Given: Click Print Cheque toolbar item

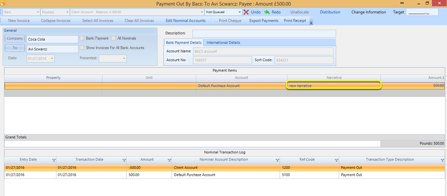Looking at the screenshot, I should click(x=230, y=21).
